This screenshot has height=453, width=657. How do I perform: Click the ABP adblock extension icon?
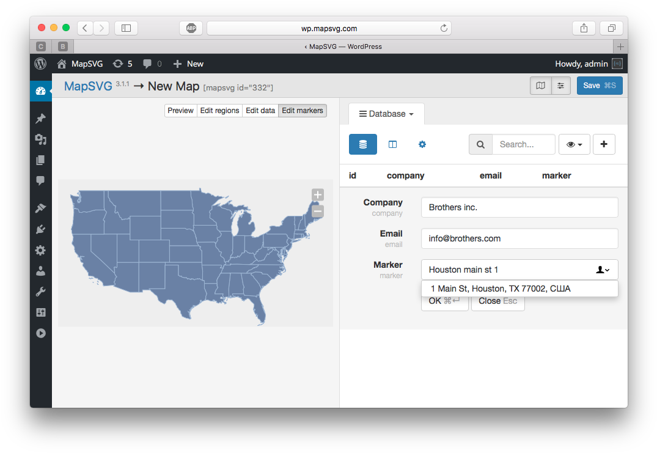pyautogui.click(x=191, y=28)
